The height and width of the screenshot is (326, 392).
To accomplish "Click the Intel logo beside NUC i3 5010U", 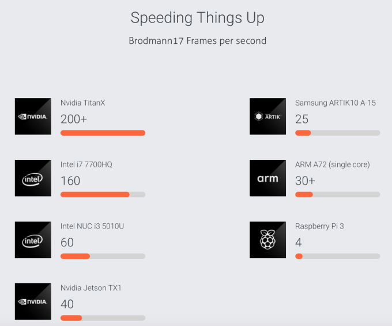I will point(33,240).
